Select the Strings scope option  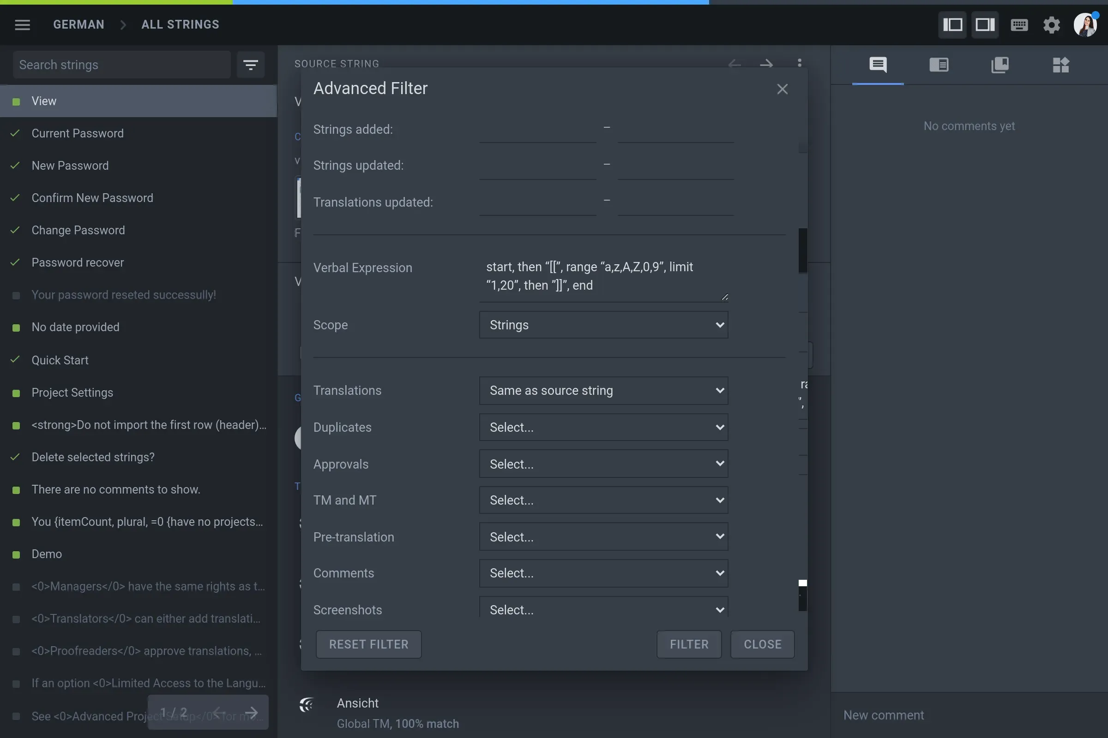[602, 324]
